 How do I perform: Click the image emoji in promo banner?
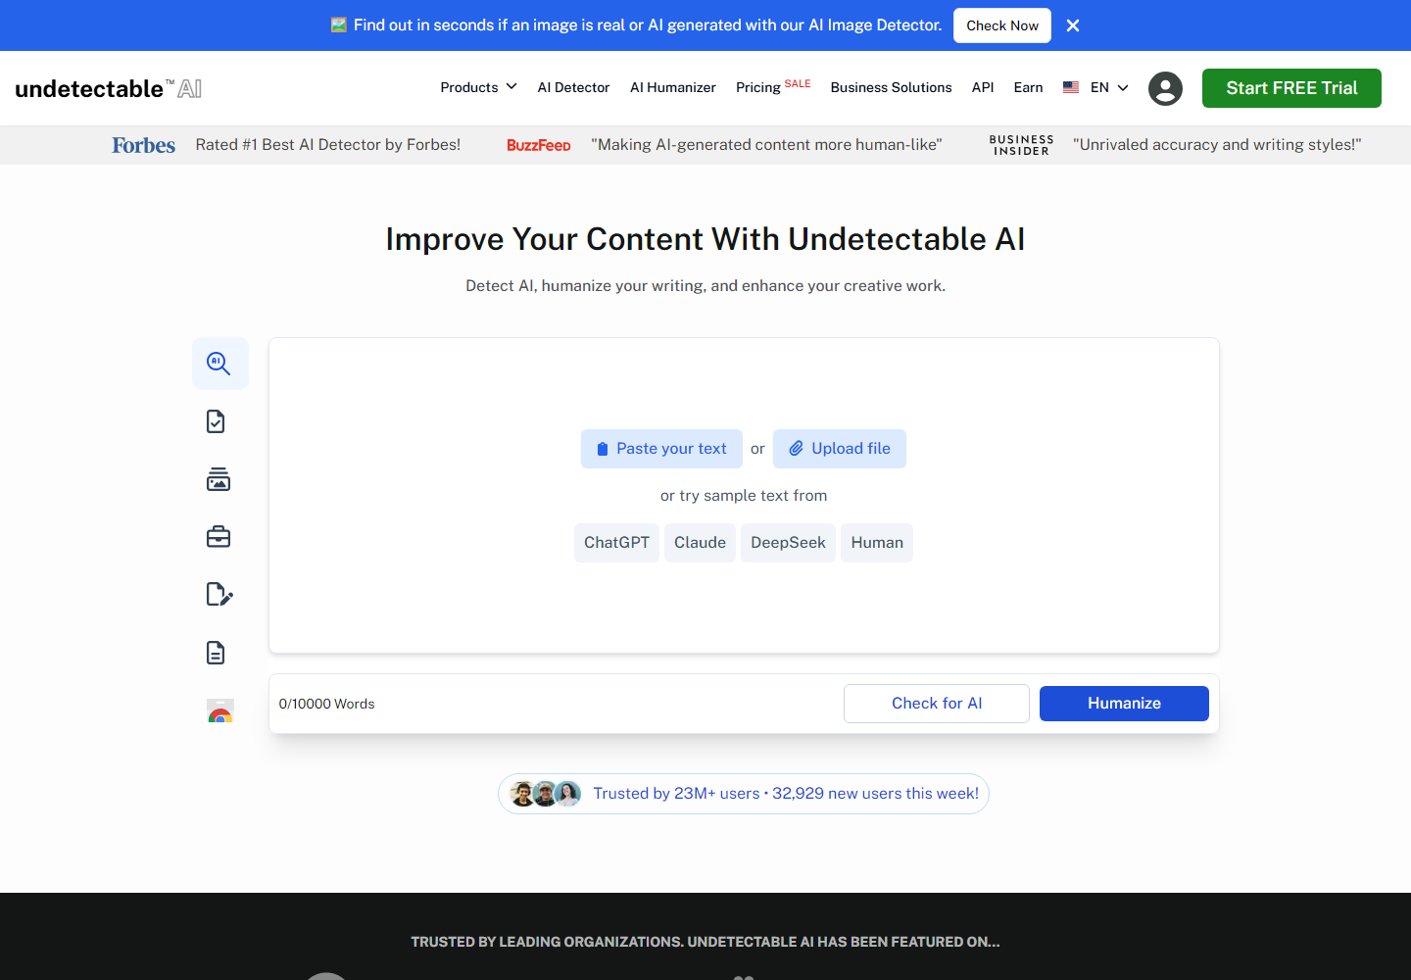point(338,25)
